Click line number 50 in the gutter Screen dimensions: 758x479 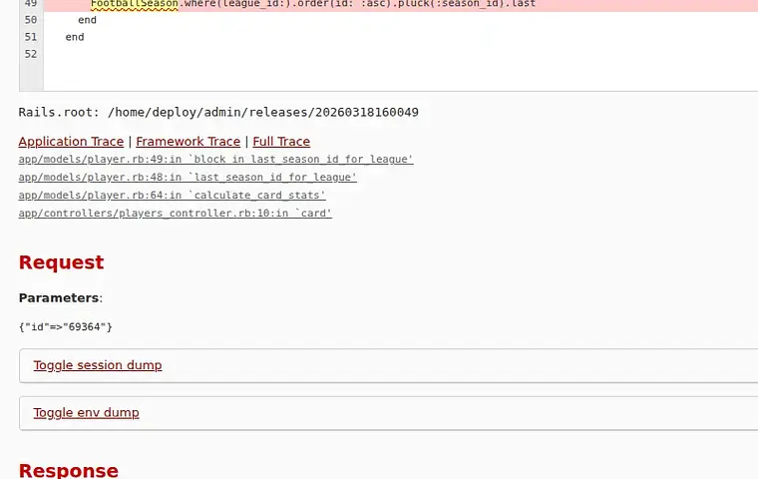click(x=31, y=20)
